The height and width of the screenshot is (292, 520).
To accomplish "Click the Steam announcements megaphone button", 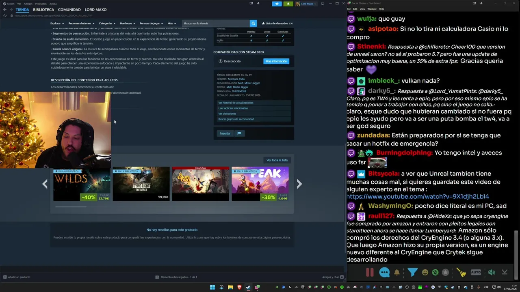I will 277,4.
